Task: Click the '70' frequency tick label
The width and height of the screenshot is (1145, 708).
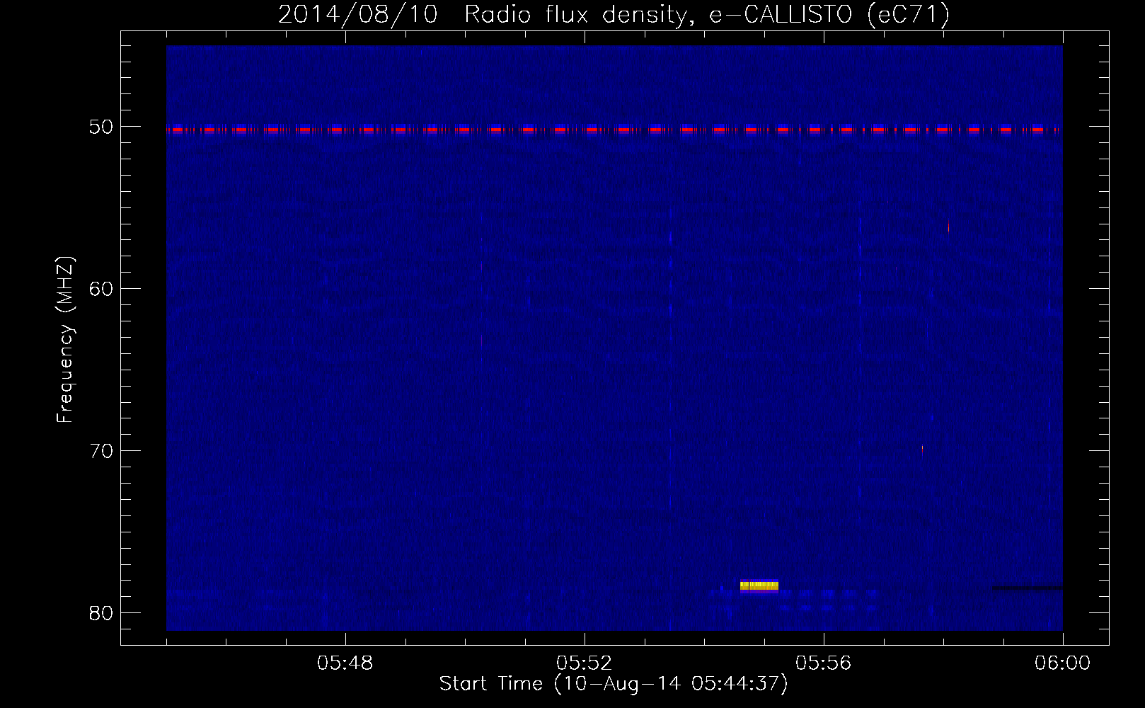Action: (x=101, y=451)
